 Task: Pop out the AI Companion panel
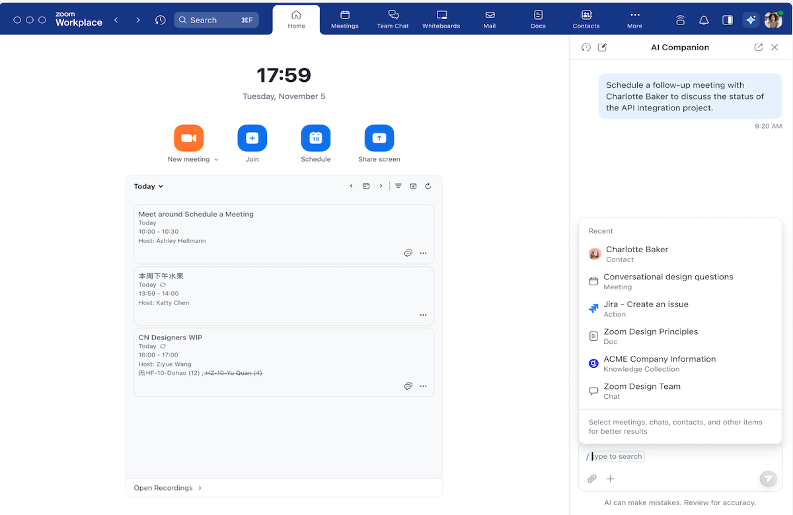click(x=758, y=48)
